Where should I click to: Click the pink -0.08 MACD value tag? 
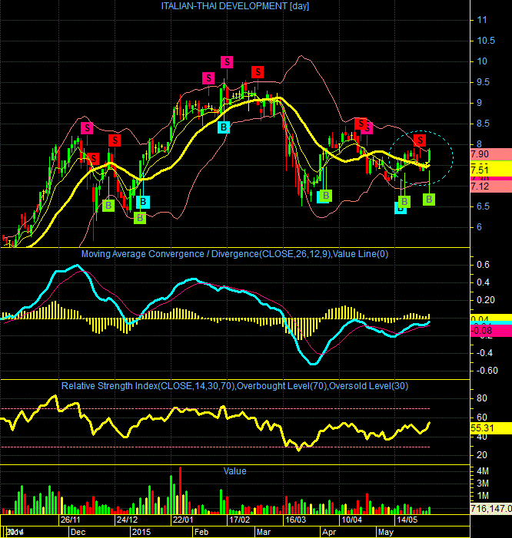490,331
